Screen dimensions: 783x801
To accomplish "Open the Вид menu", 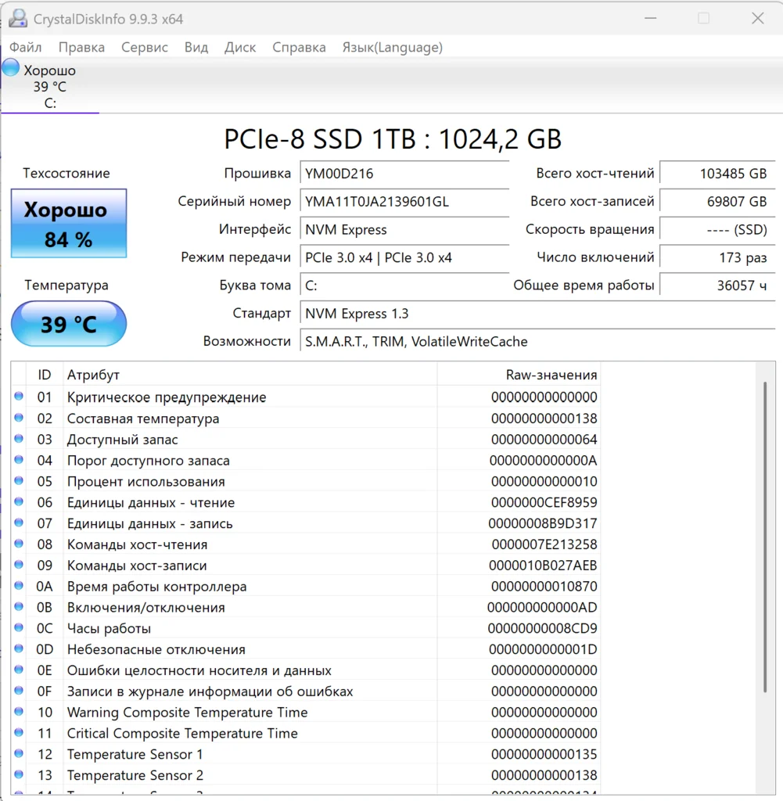I will tap(196, 48).
